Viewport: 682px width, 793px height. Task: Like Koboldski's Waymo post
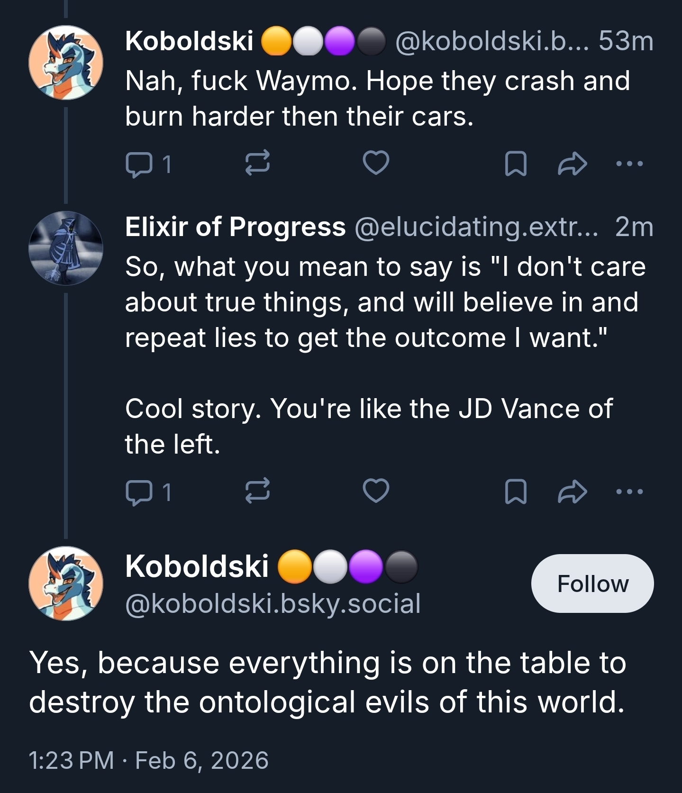click(376, 163)
